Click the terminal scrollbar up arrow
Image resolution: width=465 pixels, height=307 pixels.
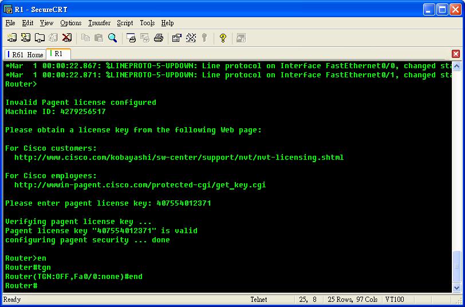[x=457, y=66]
